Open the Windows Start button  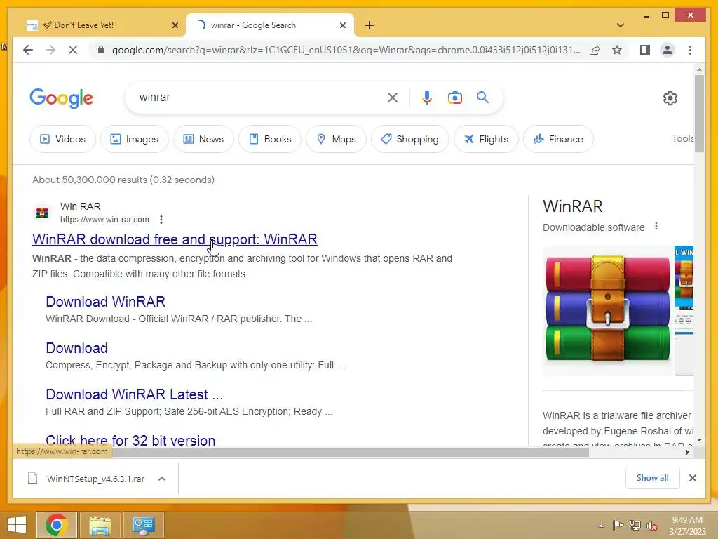[x=17, y=525]
